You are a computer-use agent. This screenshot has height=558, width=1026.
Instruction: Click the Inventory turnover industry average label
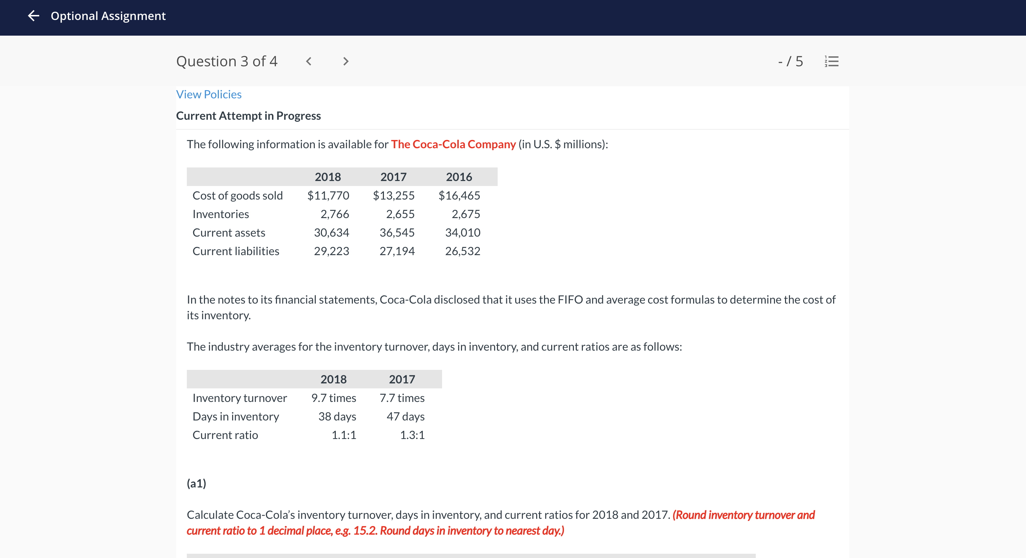coord(239,398)
